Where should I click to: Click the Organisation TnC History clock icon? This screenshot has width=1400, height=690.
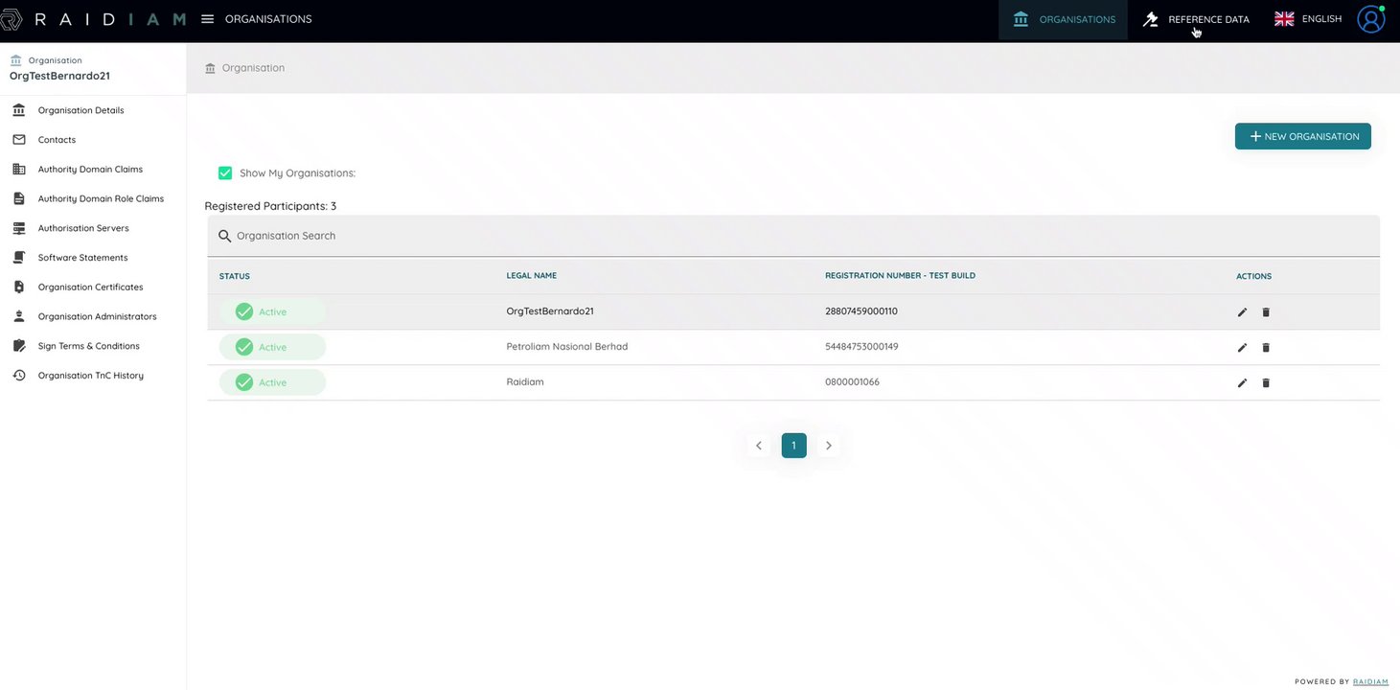[19, 376]
